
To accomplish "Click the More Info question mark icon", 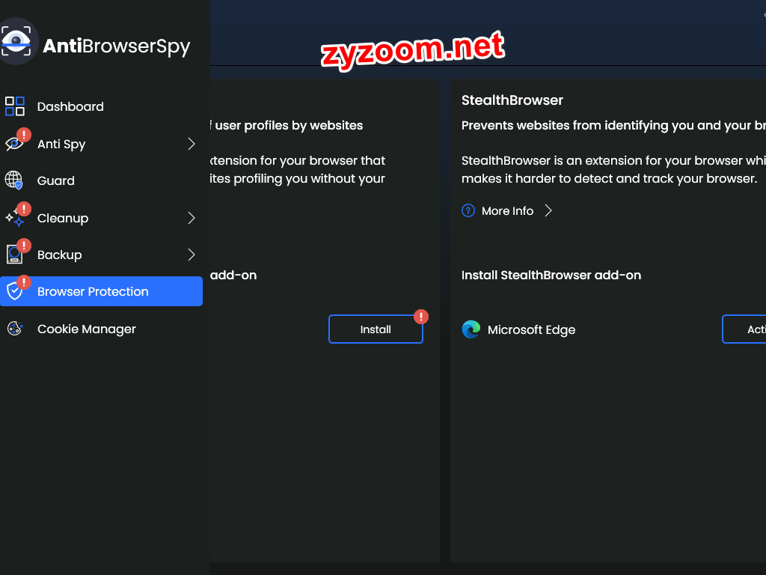I will tap(468, 210).
